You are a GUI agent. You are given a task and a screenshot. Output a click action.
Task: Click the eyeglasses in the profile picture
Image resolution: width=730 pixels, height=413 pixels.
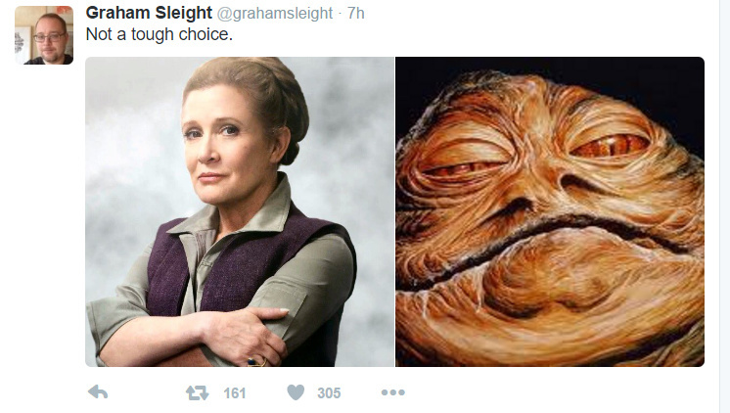(49, 38)
